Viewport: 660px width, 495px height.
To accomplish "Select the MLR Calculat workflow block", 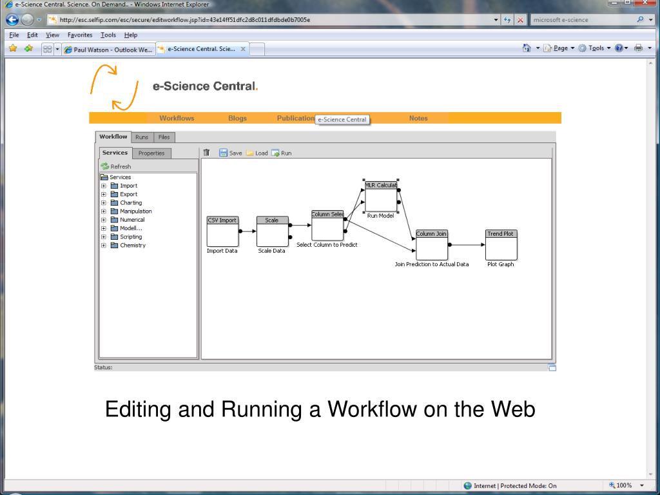I will (381, 196).
